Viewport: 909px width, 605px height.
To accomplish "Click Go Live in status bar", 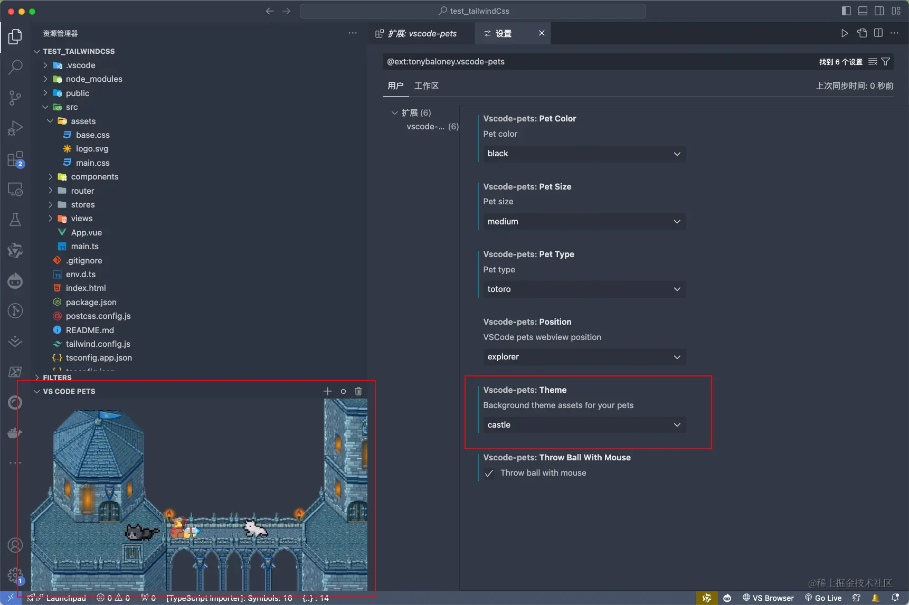I will pos(823,598).
